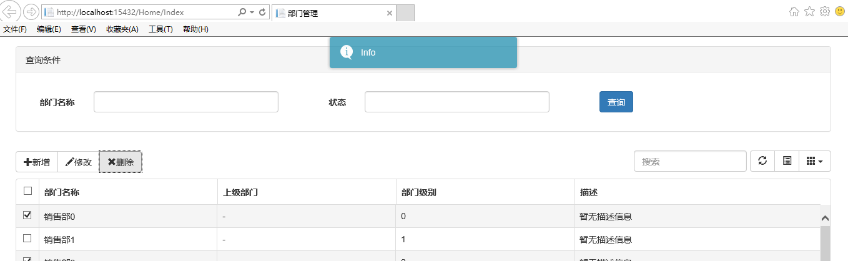
Task: Click the 删除 button
Action: point(121,162)
